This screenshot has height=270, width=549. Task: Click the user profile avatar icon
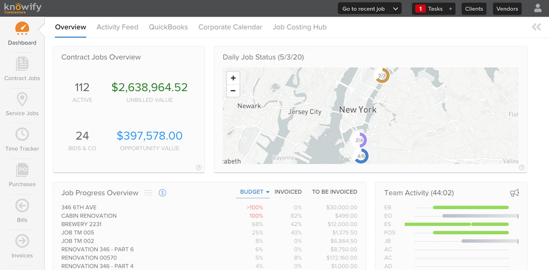538,8
